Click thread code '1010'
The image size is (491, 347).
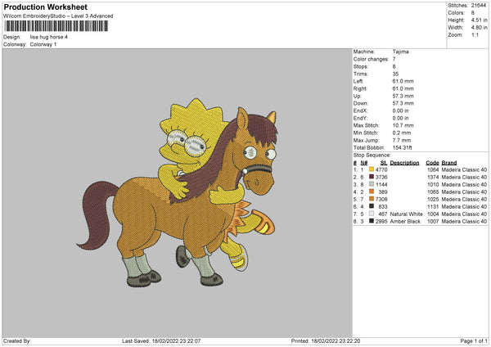[433, 184]
